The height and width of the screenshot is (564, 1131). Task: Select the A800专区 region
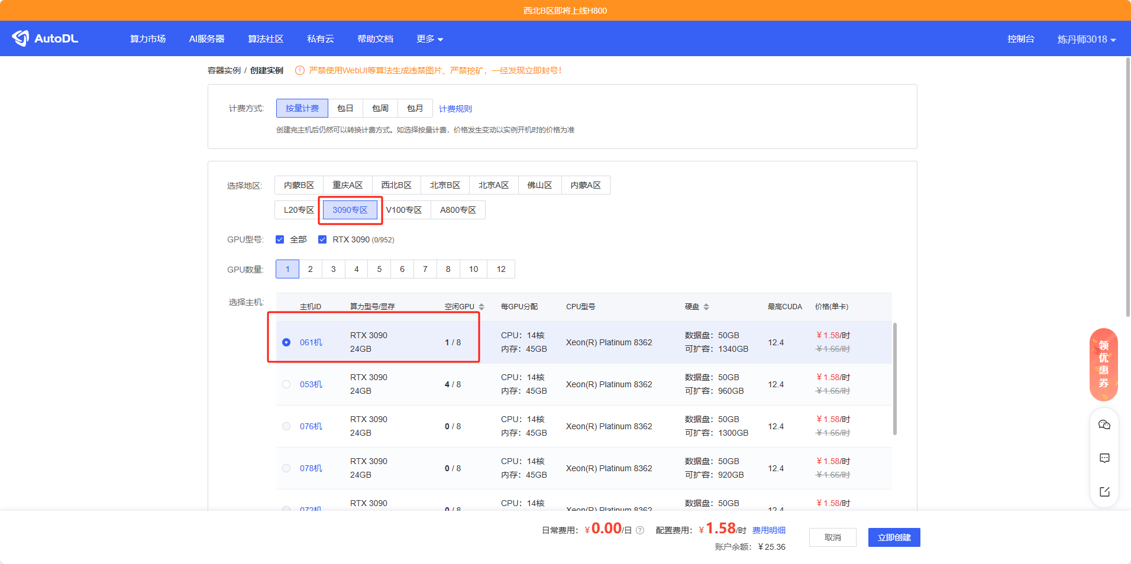pyautogui.click(x=458, y=210)
